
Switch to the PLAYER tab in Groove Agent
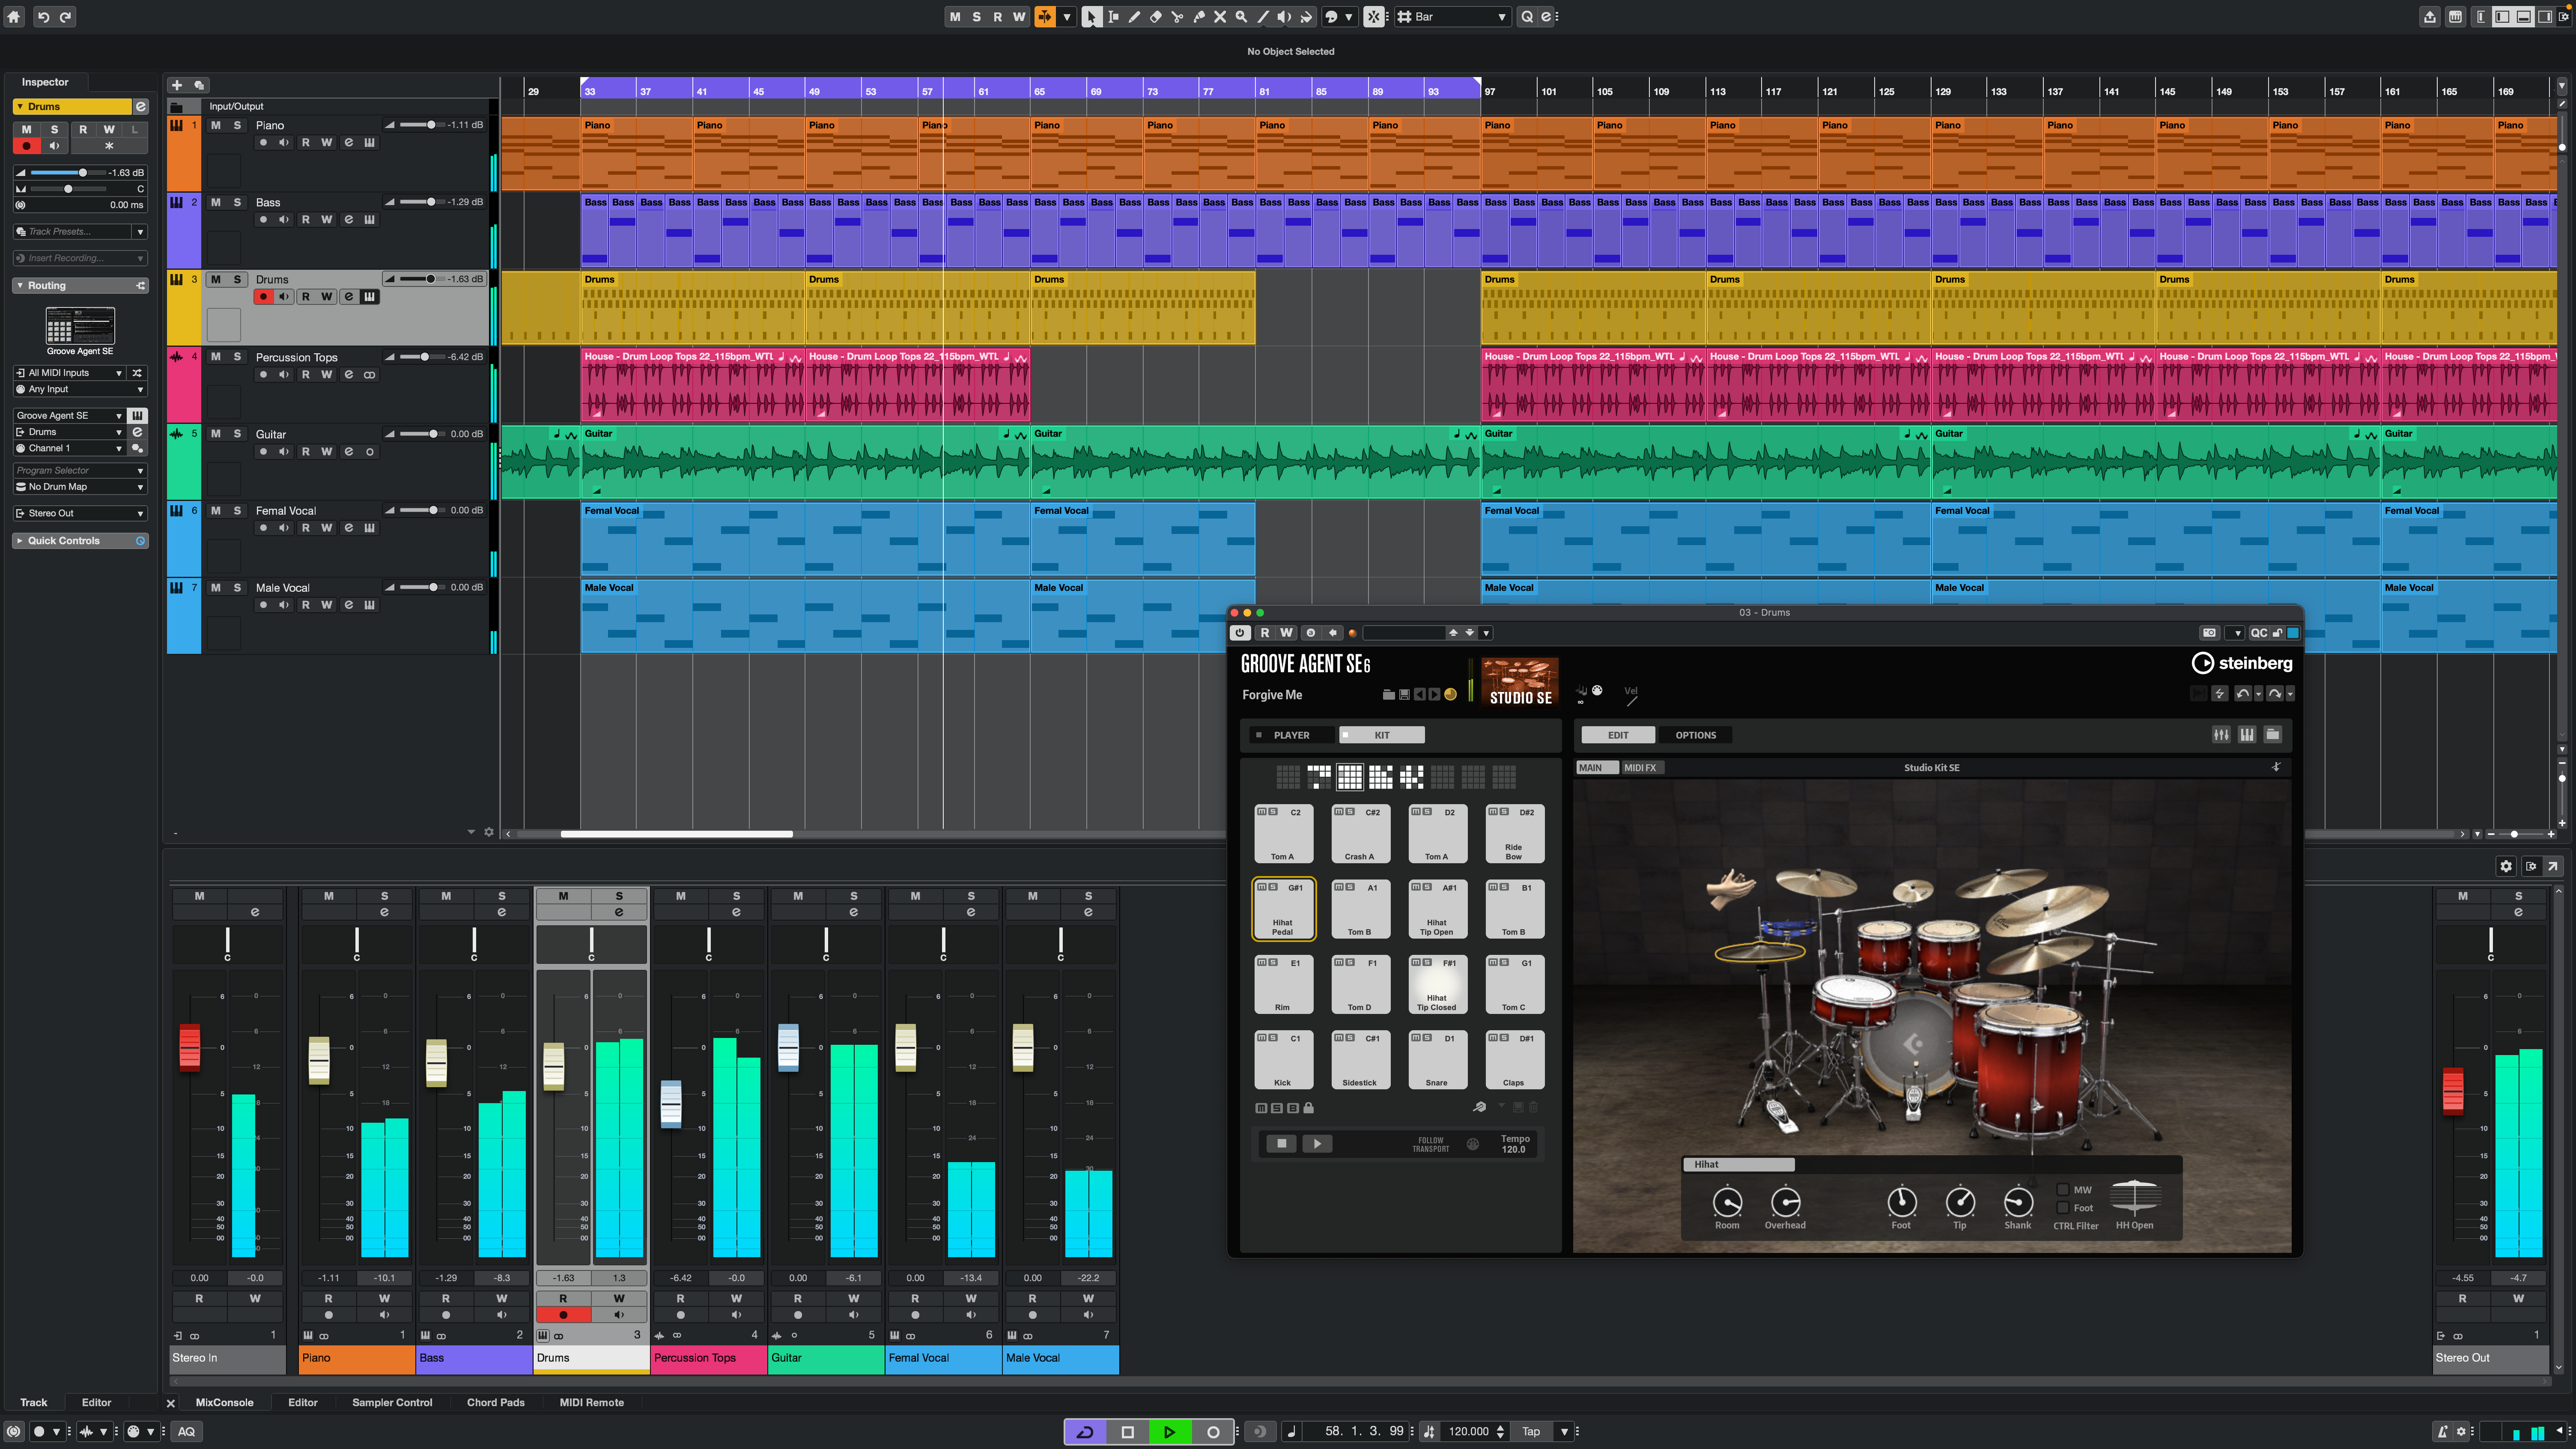1291,735
